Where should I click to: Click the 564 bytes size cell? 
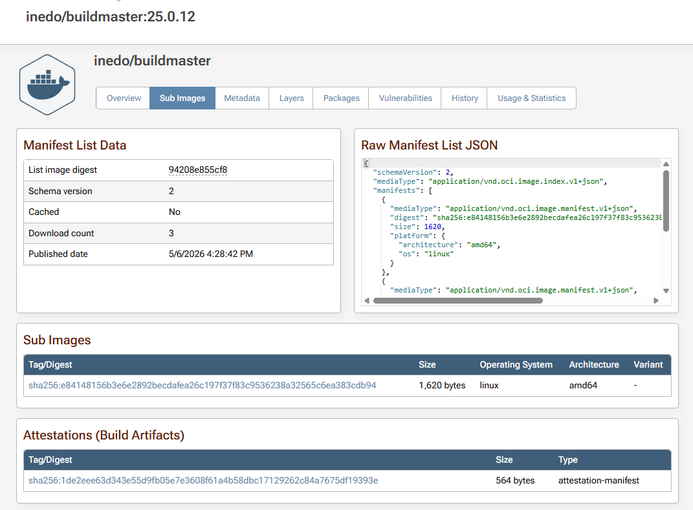(x=515, y=480)
